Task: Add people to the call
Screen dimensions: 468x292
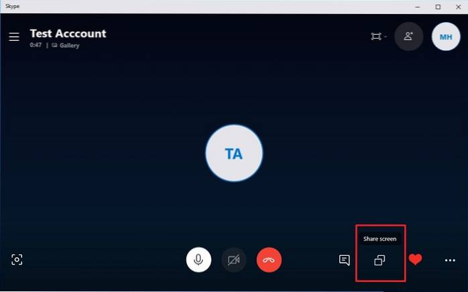Action: click(x=408, y=36)
